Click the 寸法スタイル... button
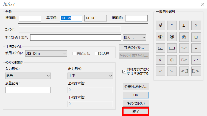Image resolution: width=207 pixels, height=116 pixels. pos(134,47)
